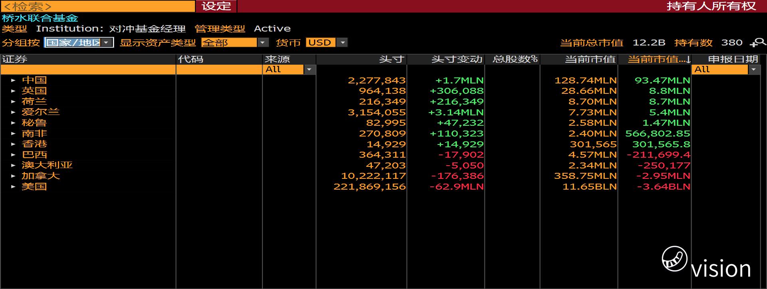The image size is (767, 289).
Task: Click the 代码 filter input box
Action: (x=219, y=69)
